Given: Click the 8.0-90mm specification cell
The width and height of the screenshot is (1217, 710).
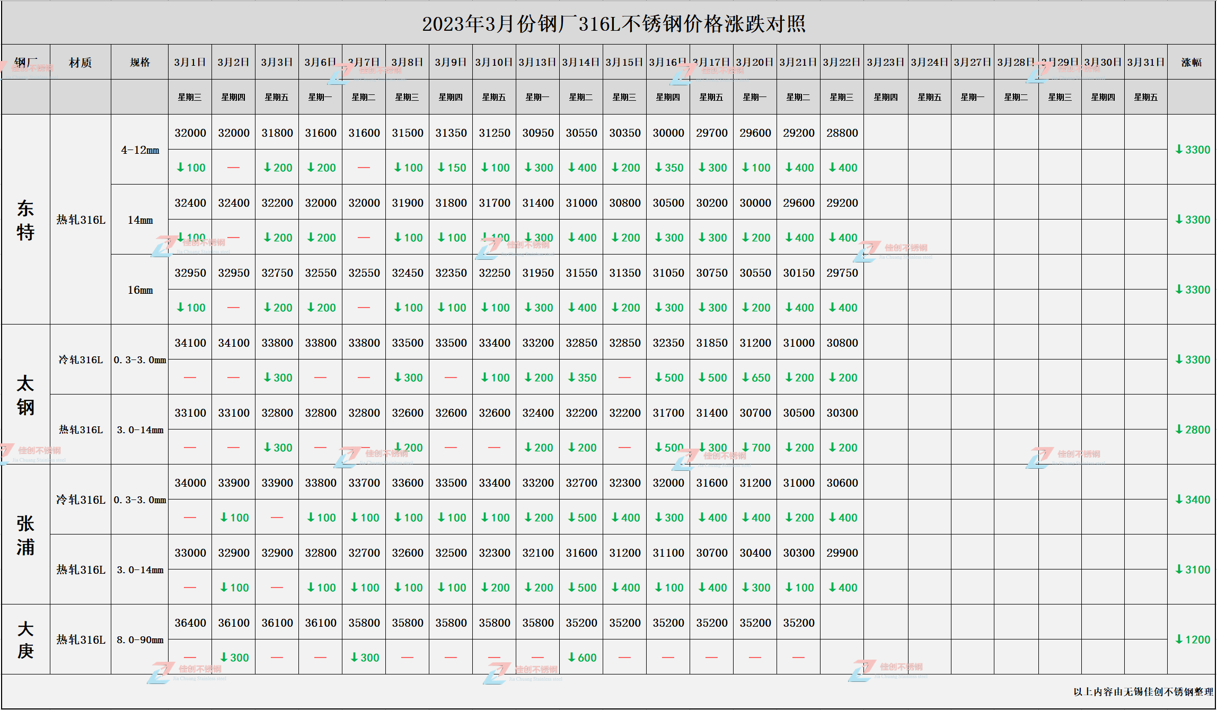Looking at the screenshot, I should pos(139,640).
